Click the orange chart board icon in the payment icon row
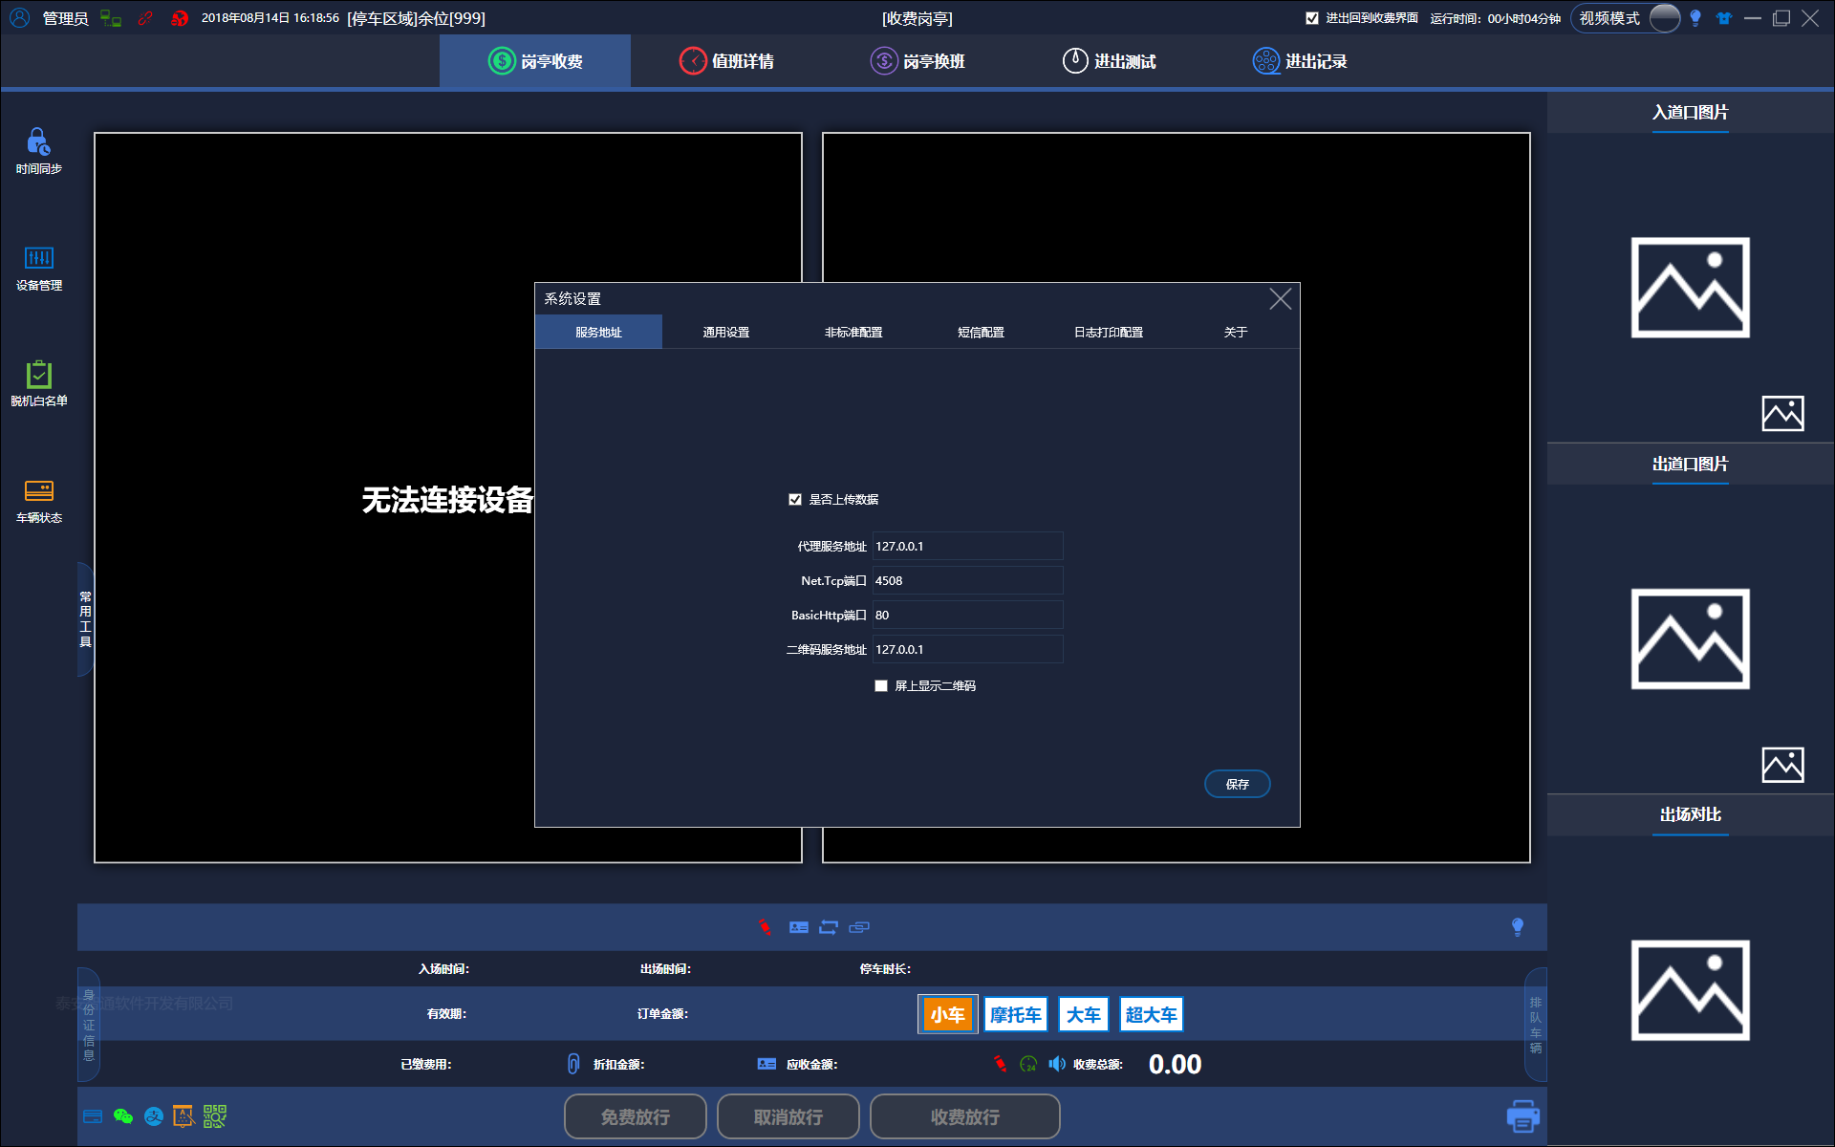 tap(183, 1116)
